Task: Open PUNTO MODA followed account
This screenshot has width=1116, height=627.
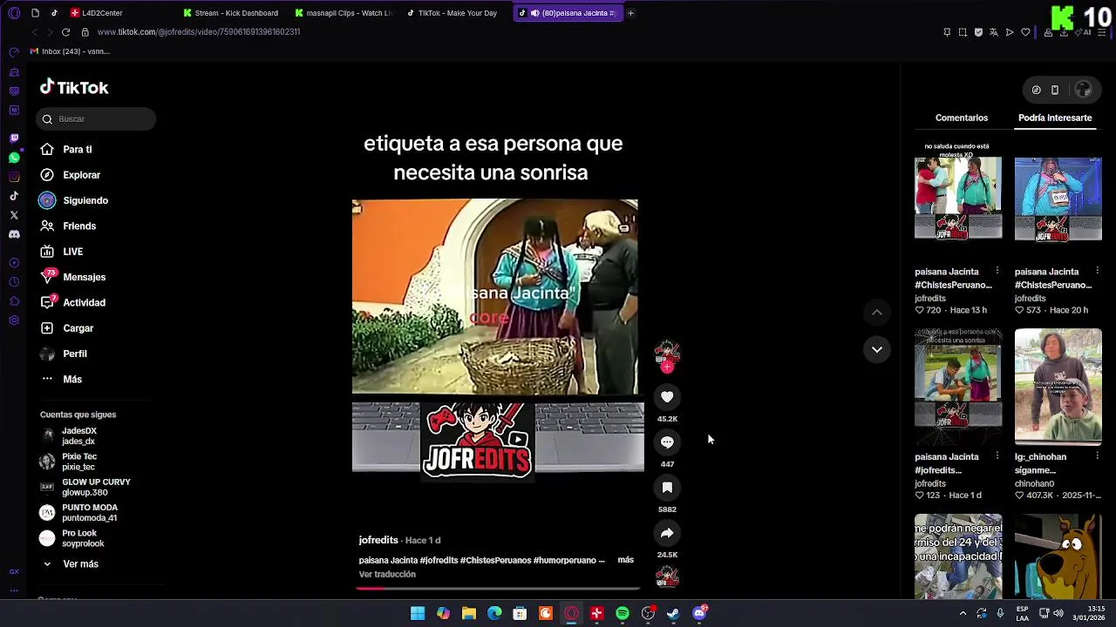Action: (x=84, y=512)
